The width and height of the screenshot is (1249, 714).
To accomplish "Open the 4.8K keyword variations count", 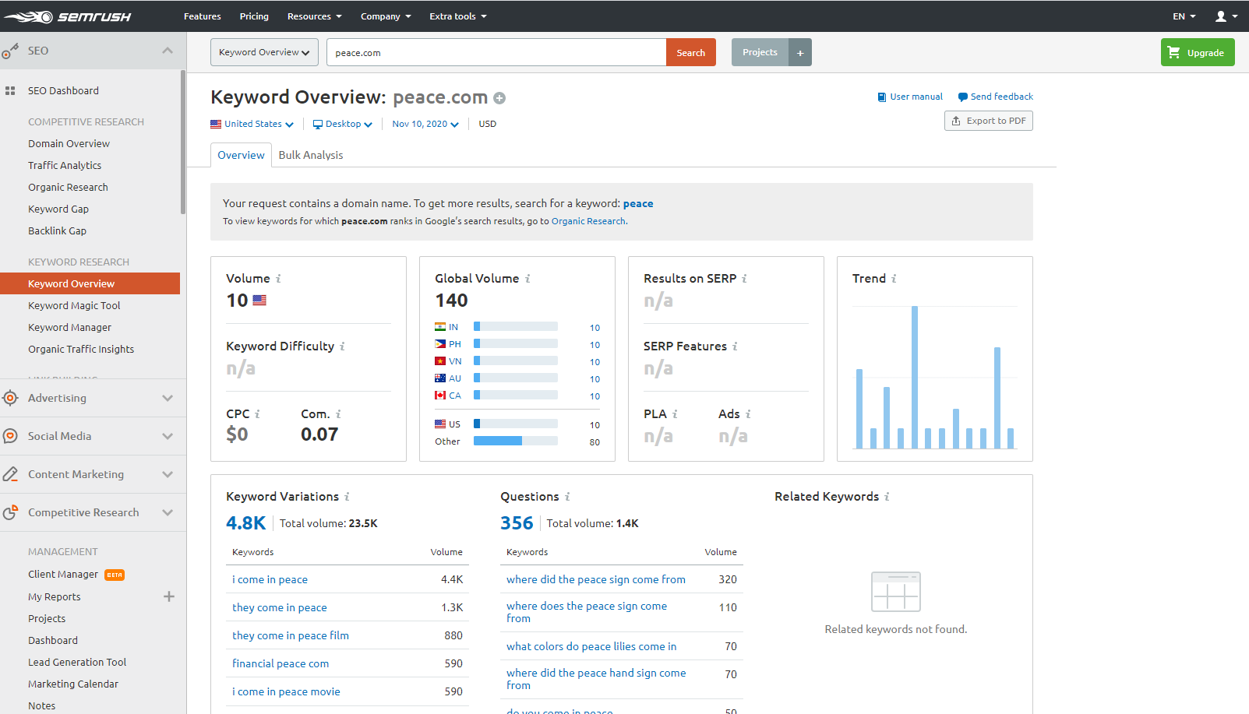I will (x=245, y=523).
